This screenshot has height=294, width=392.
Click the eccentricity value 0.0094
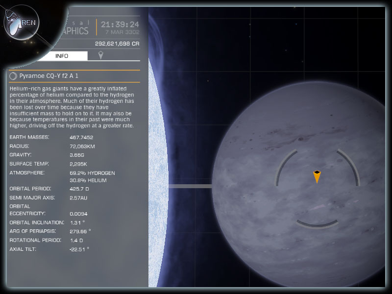point(78,214)
